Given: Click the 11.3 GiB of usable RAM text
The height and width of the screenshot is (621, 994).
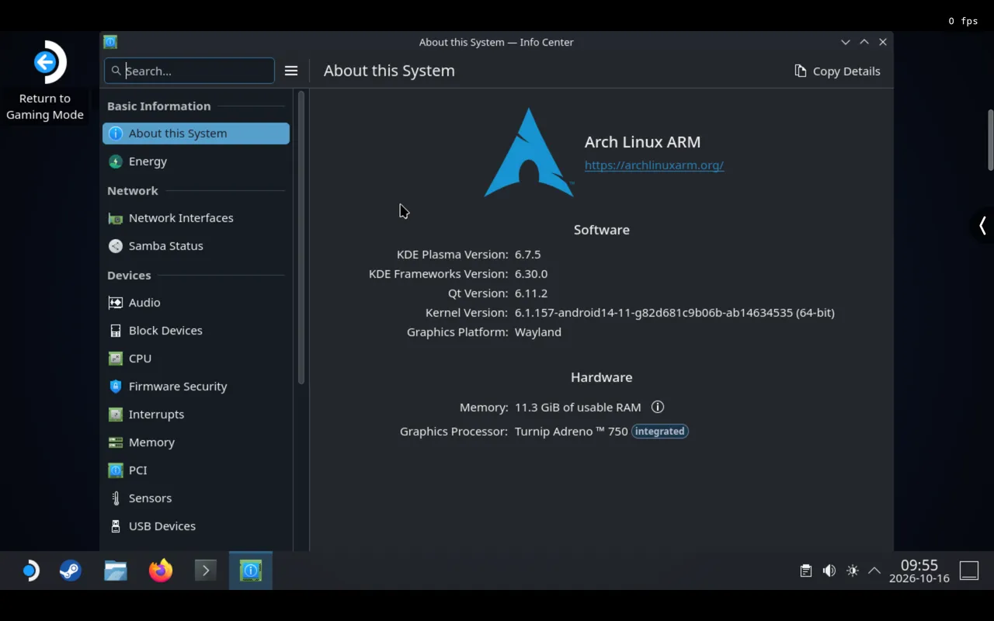Looking at the screenshot, I should click(x=578, y=408).
